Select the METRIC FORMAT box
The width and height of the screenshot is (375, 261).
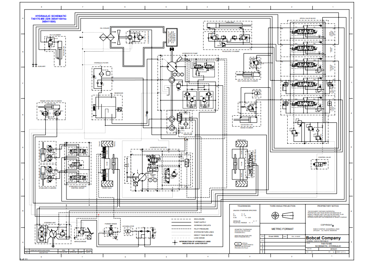tap(282, 228)
